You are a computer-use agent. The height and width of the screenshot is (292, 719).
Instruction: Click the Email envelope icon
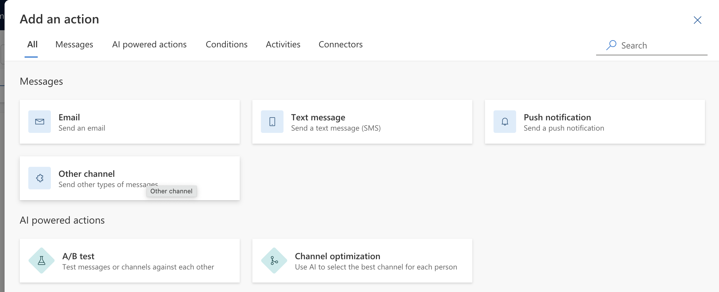39,122
